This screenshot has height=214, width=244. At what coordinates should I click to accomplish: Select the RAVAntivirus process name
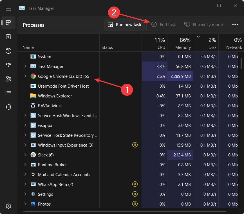(x=50, y=106)
